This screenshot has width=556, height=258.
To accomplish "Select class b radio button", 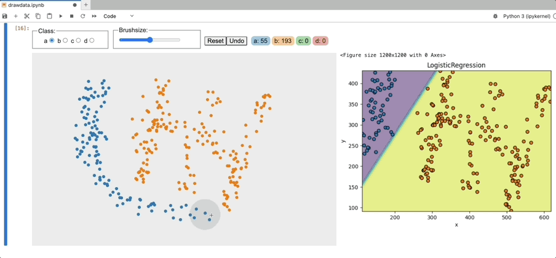I will [x=65, y=41].
